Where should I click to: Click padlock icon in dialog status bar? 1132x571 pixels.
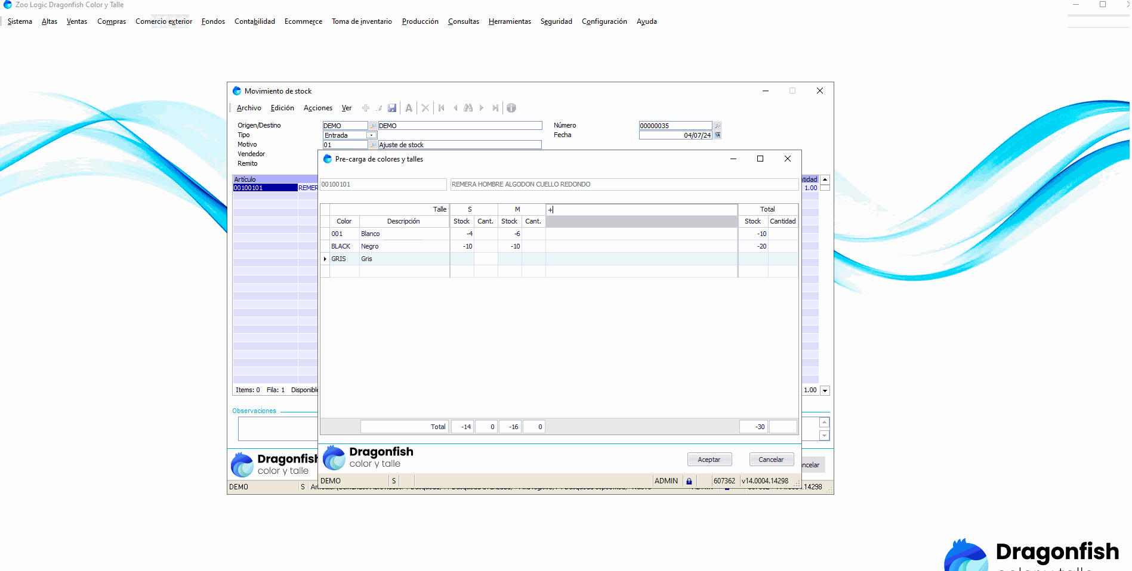click(689, 481)
